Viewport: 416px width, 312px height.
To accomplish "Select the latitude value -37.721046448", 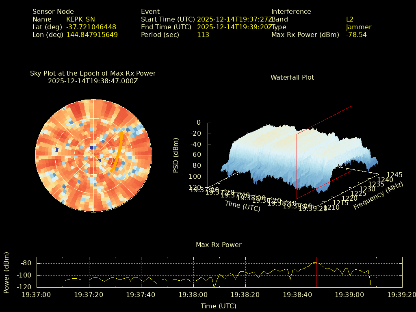I will tap(91, 27).
